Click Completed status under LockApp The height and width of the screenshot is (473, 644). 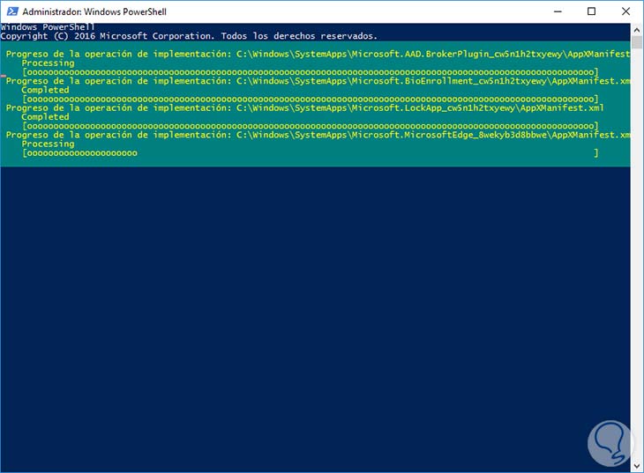click(x=45, y=117)
